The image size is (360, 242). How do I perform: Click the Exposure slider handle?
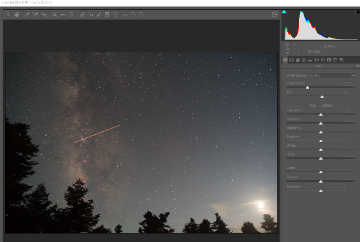tap(321, 115)
